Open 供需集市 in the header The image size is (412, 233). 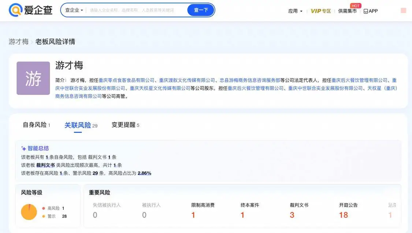point(348,11)
